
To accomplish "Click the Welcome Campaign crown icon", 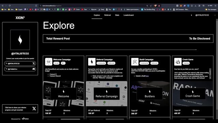I will click(49, 61).
